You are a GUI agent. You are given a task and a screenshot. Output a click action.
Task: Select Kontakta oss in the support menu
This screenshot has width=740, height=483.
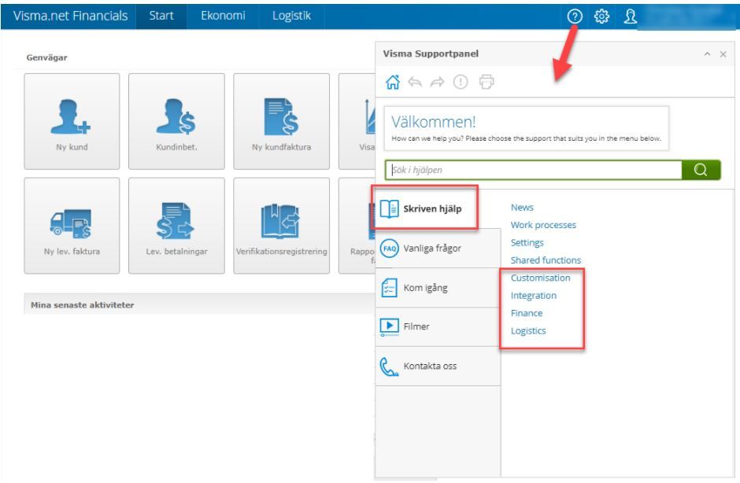point(438,366)
